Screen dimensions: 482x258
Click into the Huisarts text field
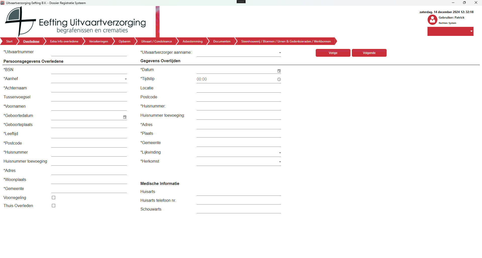point(239,192)
